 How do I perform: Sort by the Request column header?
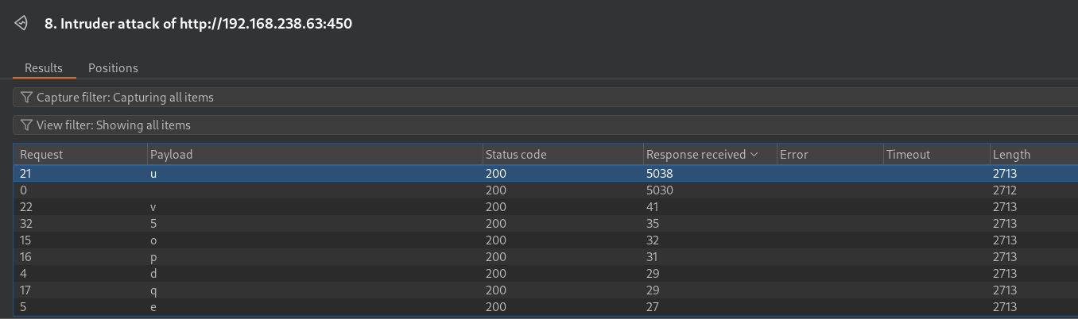[x=80, y=155]
